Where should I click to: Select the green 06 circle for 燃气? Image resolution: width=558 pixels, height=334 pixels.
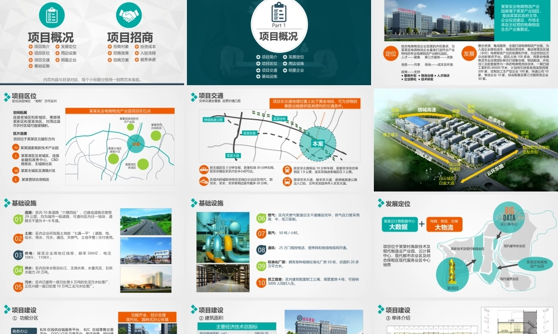(261, 218)
